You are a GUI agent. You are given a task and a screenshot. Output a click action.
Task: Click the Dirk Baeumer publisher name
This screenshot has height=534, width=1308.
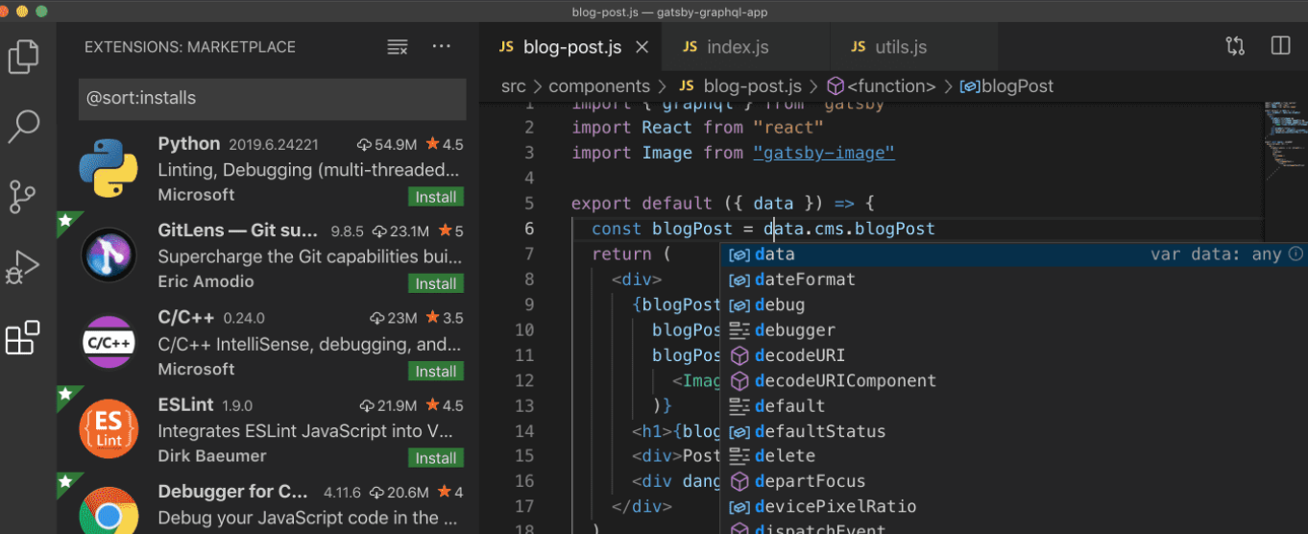[x=212, y=456]
